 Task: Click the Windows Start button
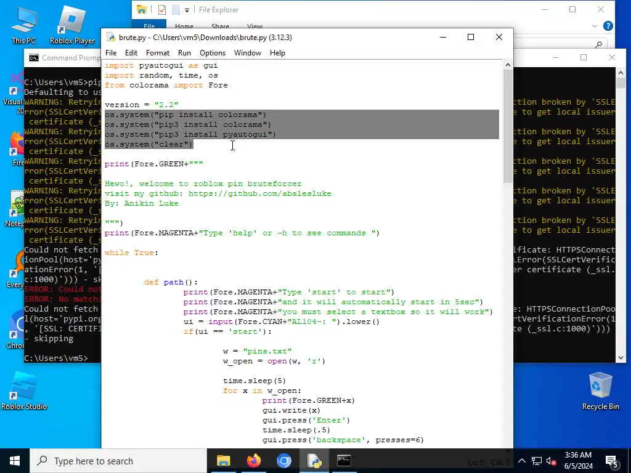tap(15, 461)
